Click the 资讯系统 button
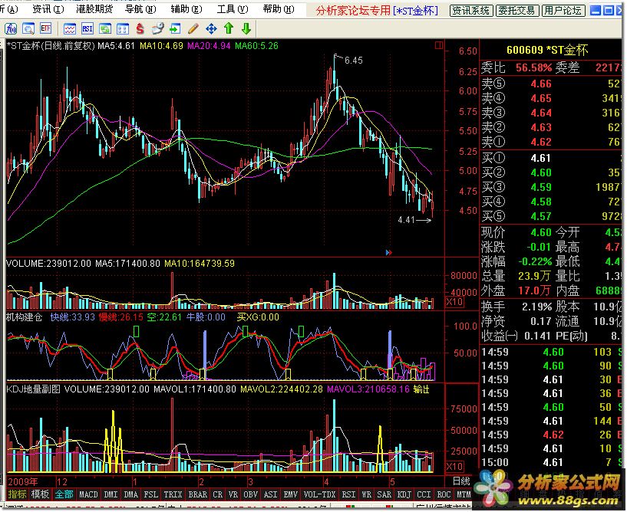627x512 pixels. click(471, 11)
